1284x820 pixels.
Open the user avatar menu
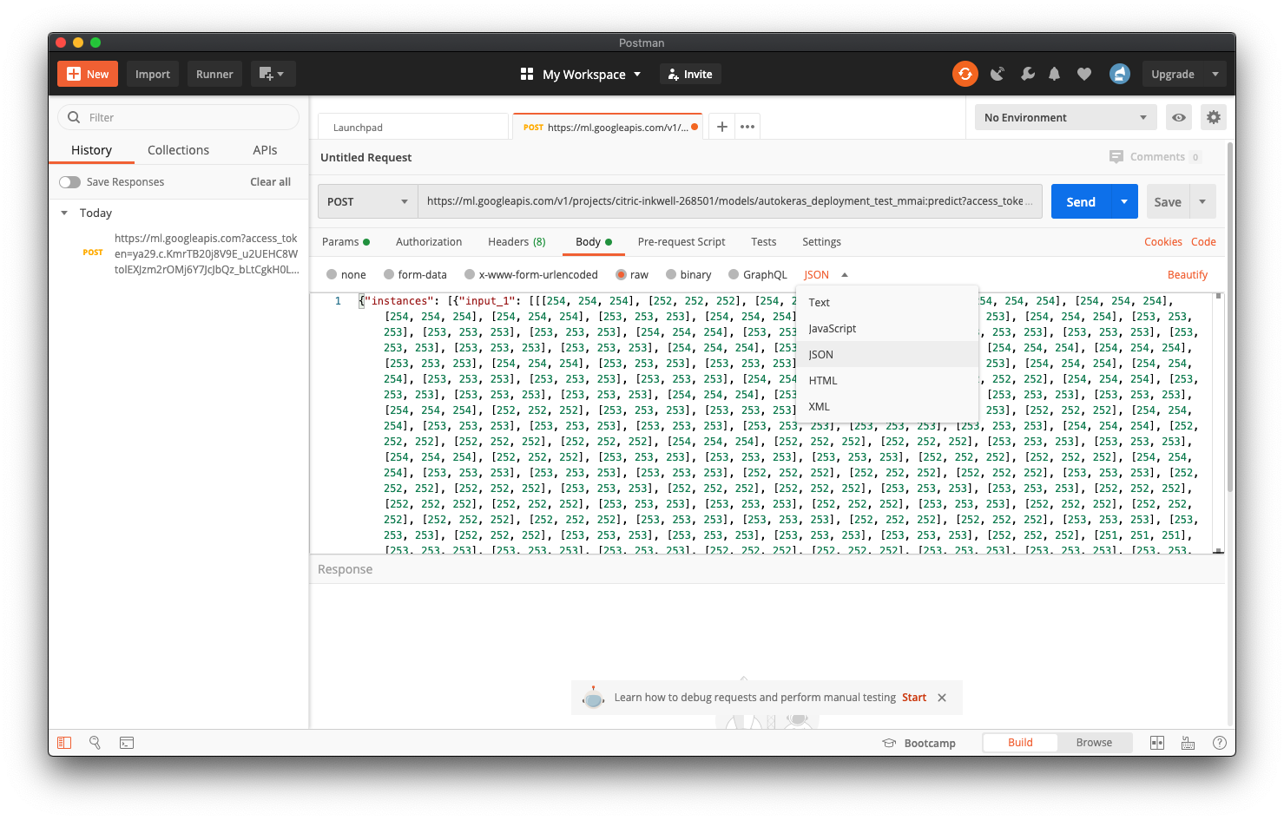pos(1120,74)
